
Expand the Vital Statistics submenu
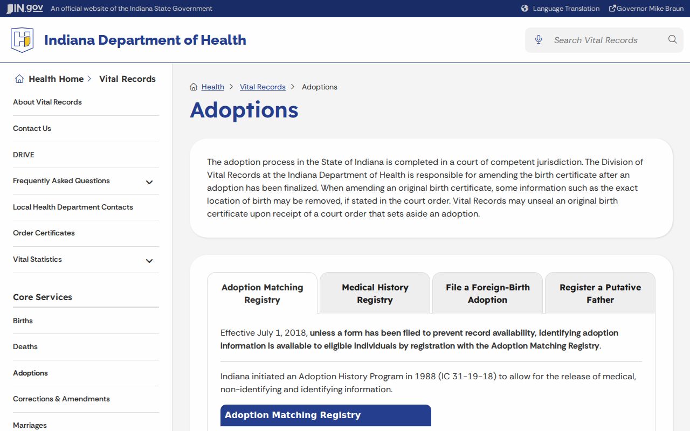(x=149, y=261)
